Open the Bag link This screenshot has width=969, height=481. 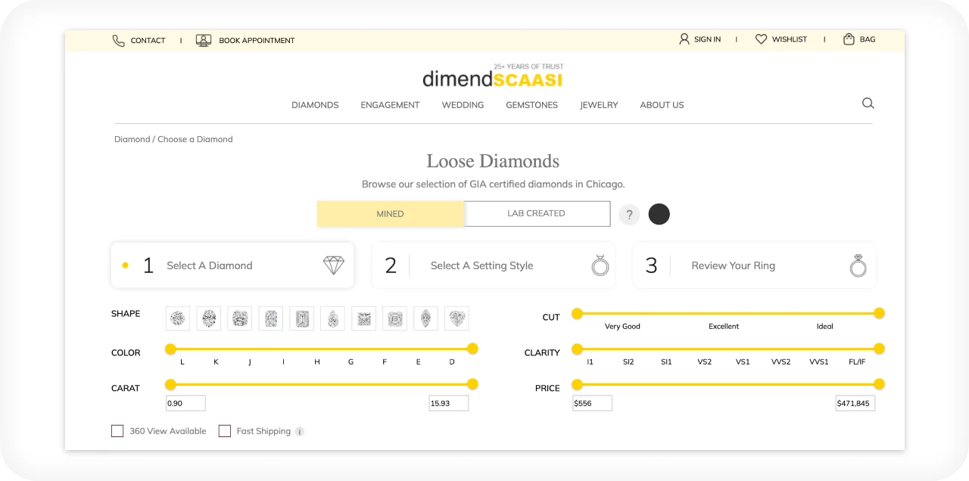click(x=868, y=39)
